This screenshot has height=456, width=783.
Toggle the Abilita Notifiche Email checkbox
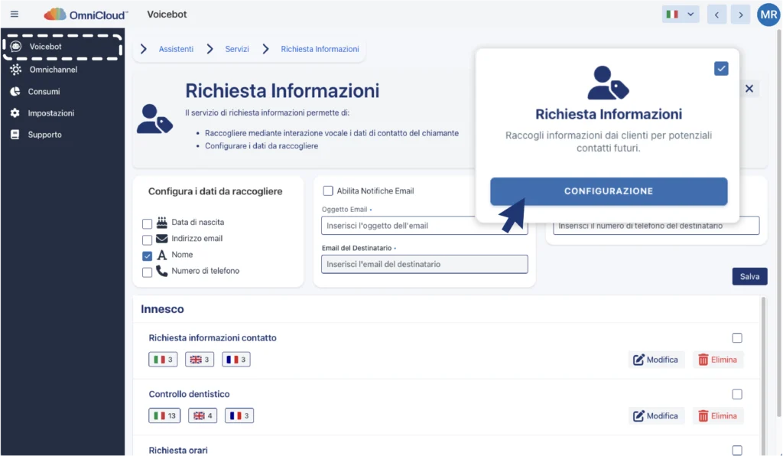pos(328,191)
